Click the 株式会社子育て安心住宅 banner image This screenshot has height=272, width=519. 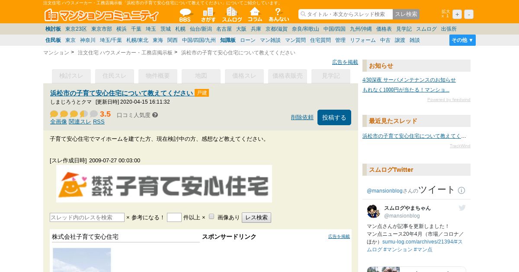[x=164, y=183]
